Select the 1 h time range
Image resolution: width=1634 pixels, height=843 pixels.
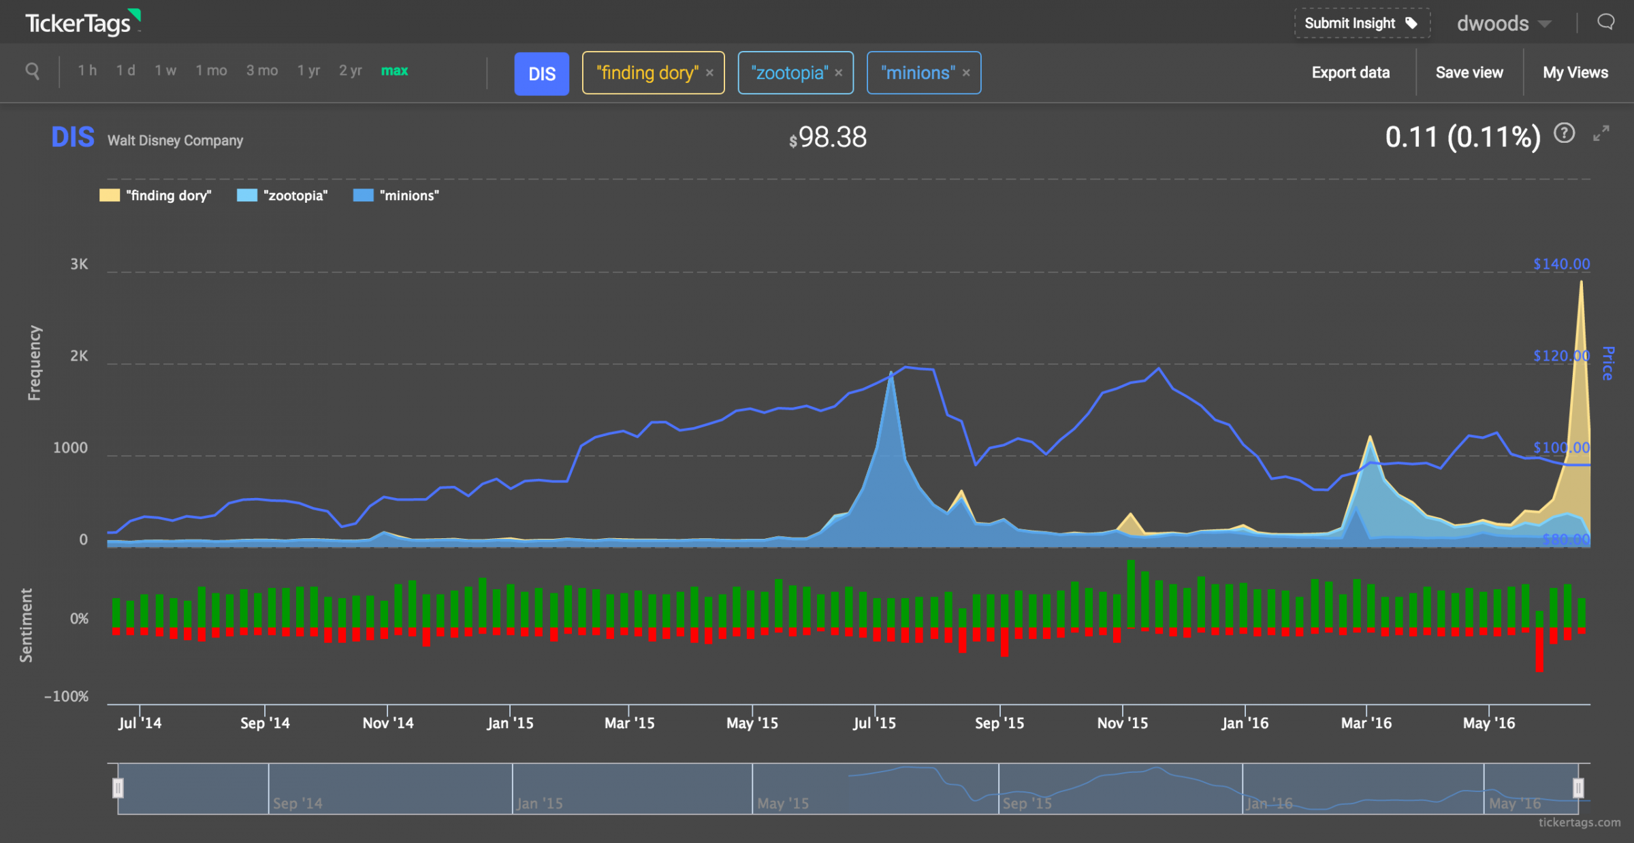[87, 71]
